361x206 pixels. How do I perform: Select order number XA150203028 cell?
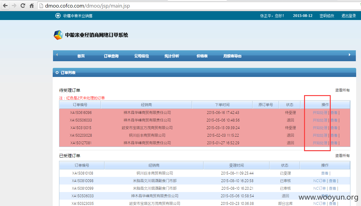81,135
